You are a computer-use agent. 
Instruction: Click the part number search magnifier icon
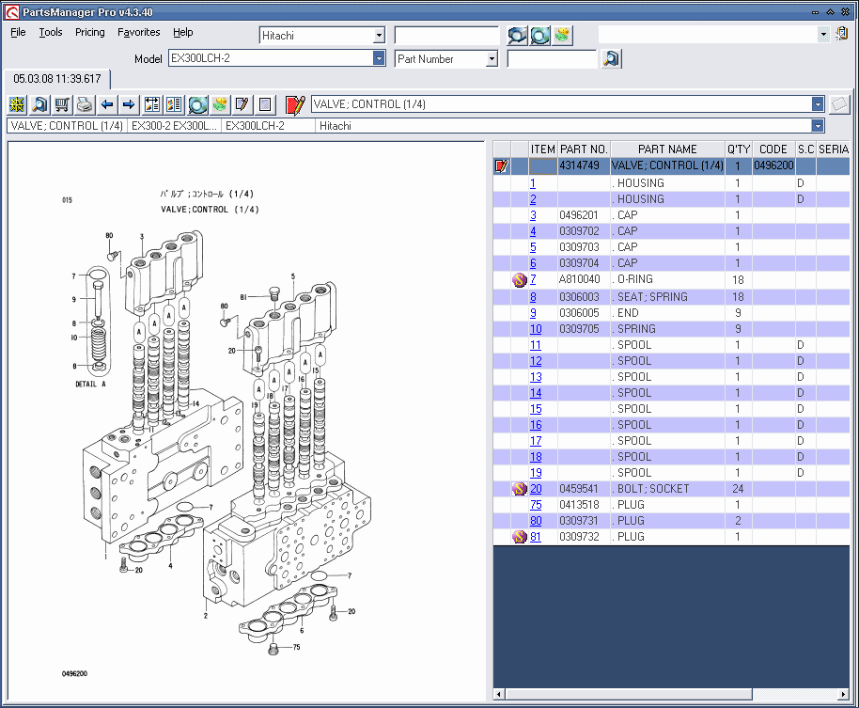pos(611,58)
